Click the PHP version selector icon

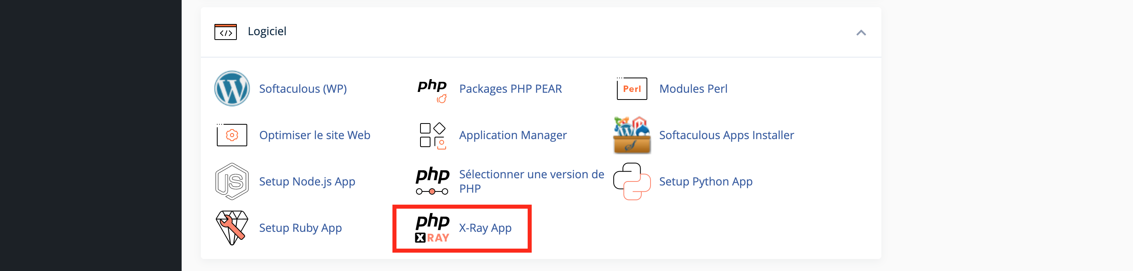click(432, 181)
